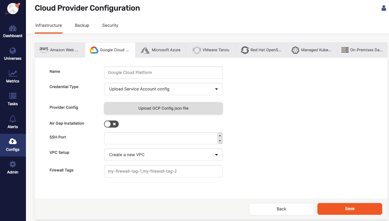389x221 pixels.
Task: Change Upload Service Account config option
Action: (163, 89)
